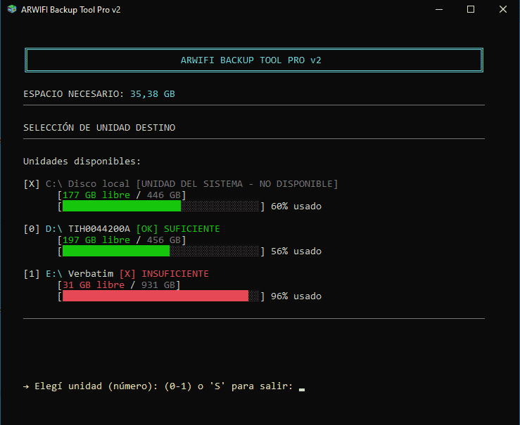Click the window title 'ARWIFI Backup Tool Pro v2'

(x=70, y=10)
